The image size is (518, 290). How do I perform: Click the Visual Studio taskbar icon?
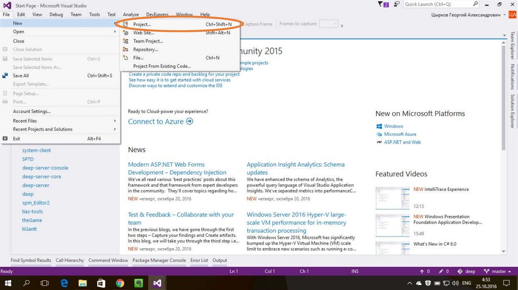tap(157, 283)
